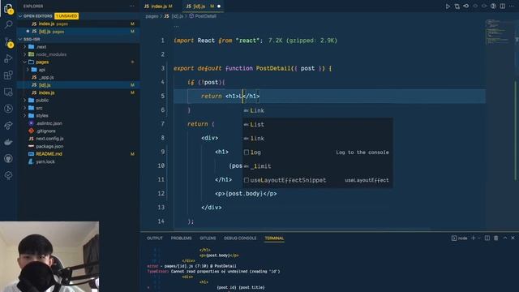
Task: Split the terminal panel
Action: tap(487, 238)
